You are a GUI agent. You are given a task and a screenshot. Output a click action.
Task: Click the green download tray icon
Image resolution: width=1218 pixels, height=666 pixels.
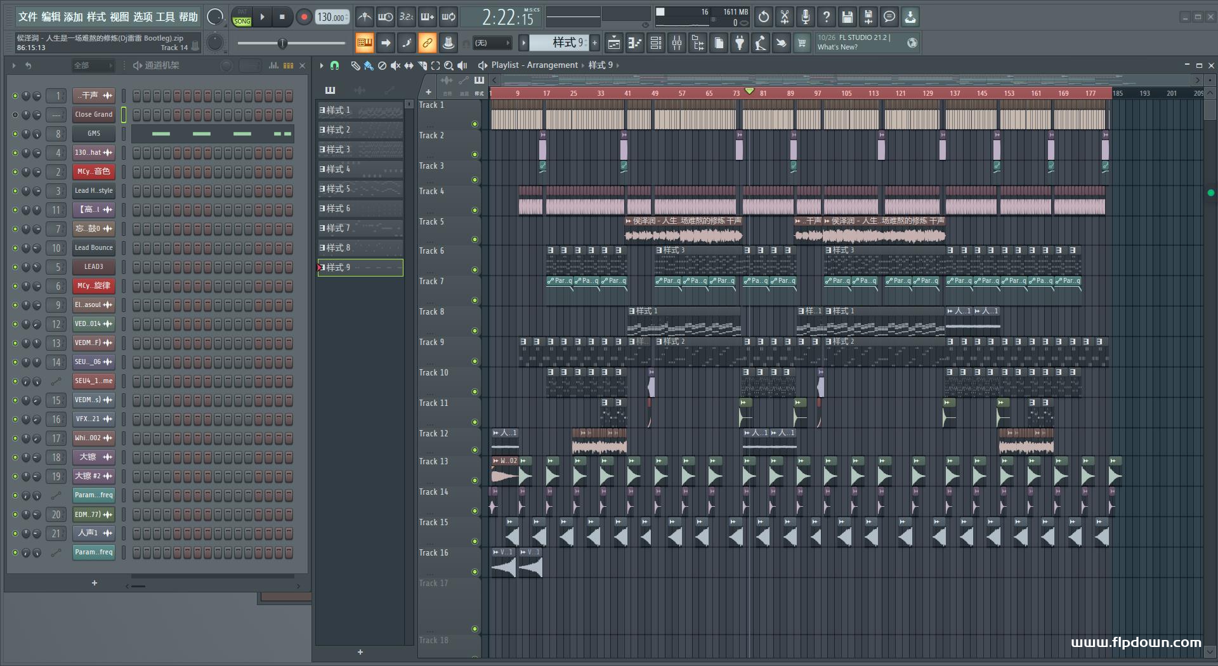tap(910, 17)
